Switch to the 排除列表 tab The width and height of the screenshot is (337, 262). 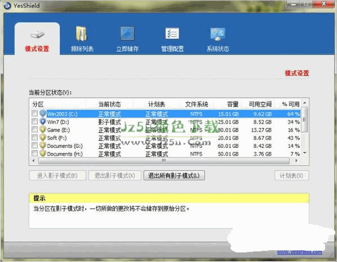pyautogui.click(x=82, y=39)
